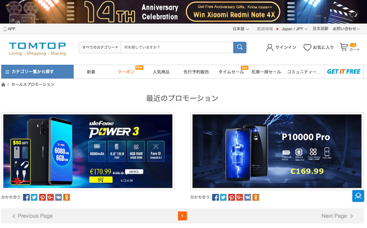This screenshot has width=367, height=228.
Task: Open the 日本語 language dropdown
Action: [x=241, y=29]
